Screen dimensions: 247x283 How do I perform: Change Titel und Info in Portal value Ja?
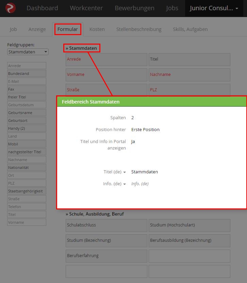coord(133,142)
